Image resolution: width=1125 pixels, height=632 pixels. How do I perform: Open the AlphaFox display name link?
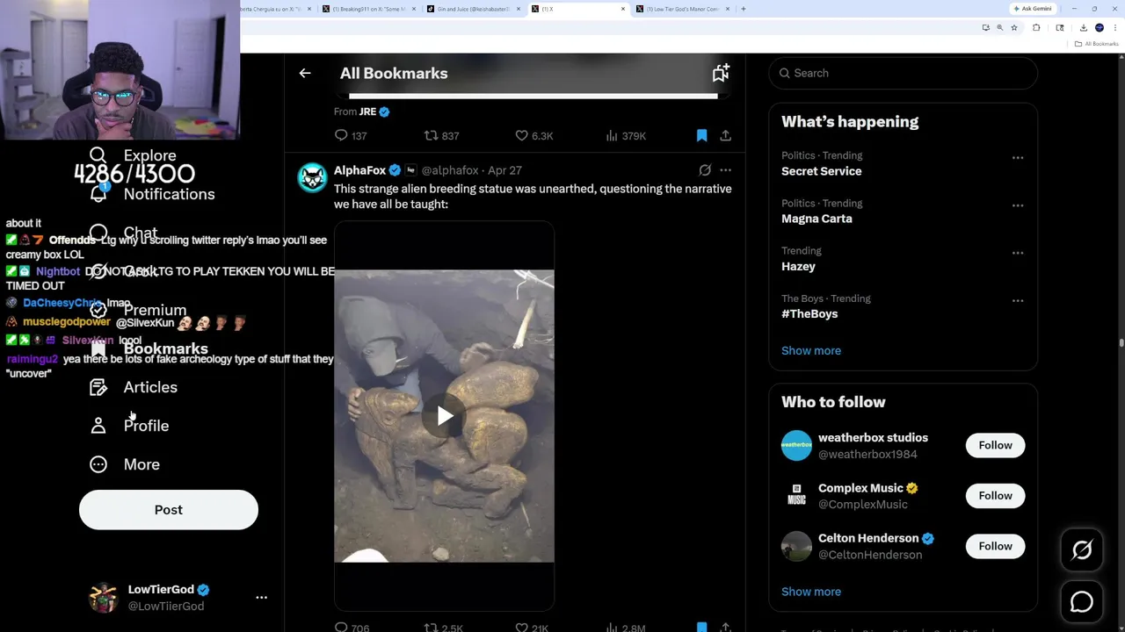[359, 170]
